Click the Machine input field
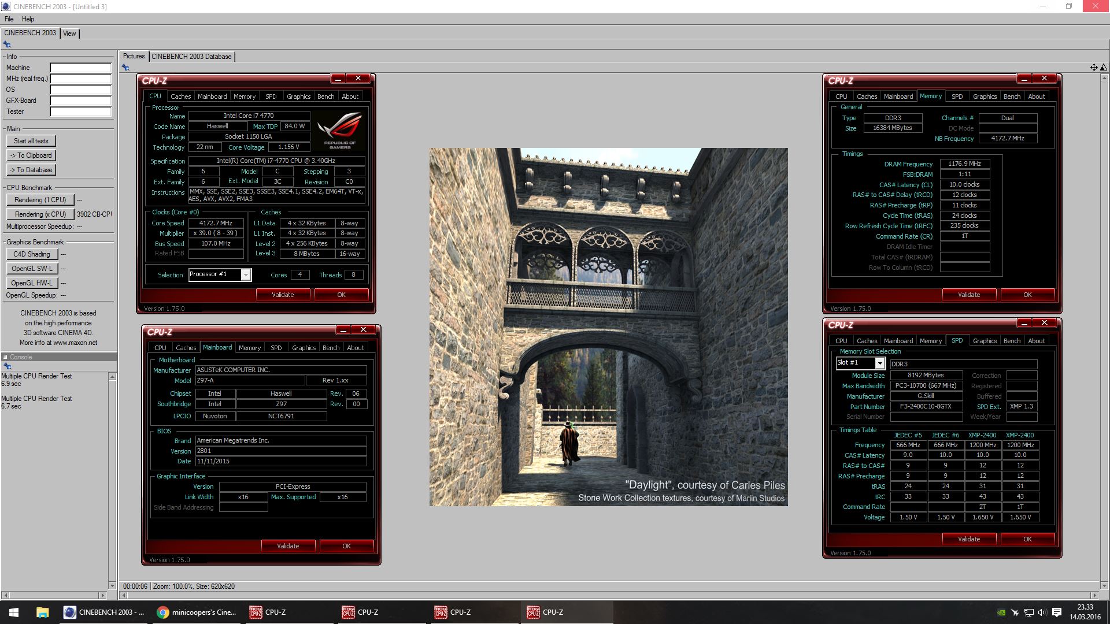The height and width of the screenshot is (624, 1110). tap(80, 68)
